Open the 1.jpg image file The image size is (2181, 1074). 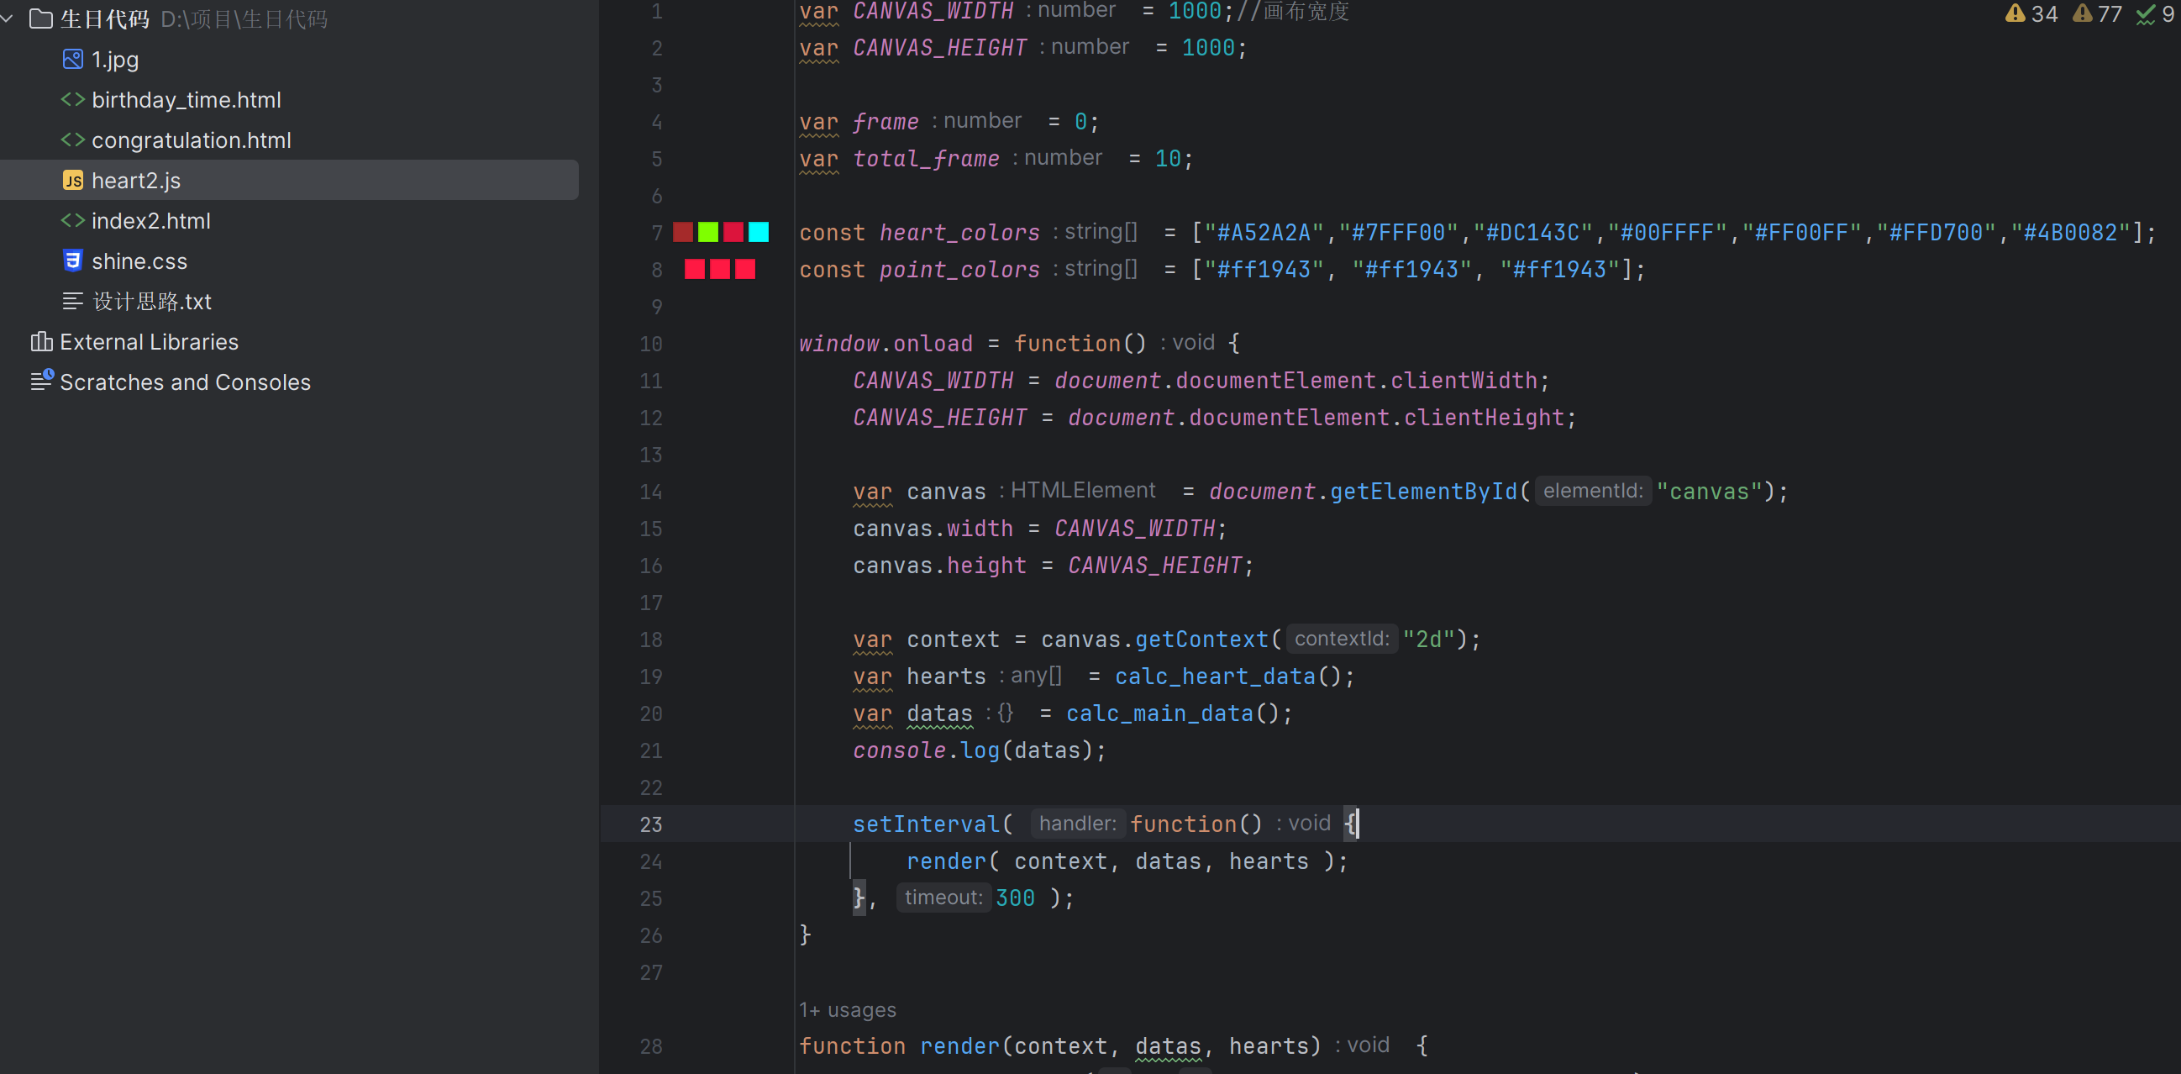click(115, 59)
